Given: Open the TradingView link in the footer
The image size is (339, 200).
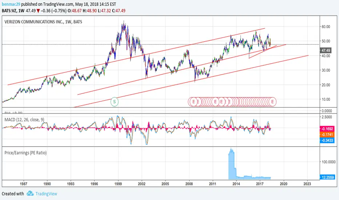Looking at the screenshot, I should tap(46, 194).
